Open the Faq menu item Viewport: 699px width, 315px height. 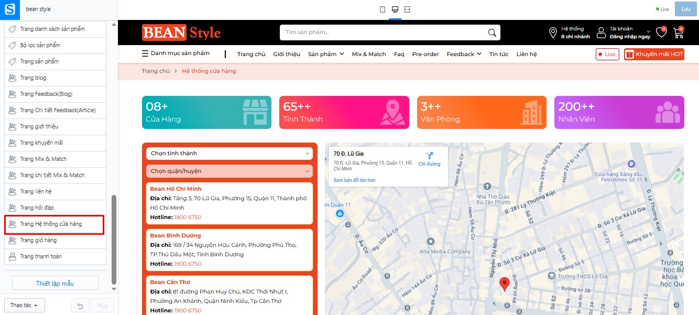point(399,54)
